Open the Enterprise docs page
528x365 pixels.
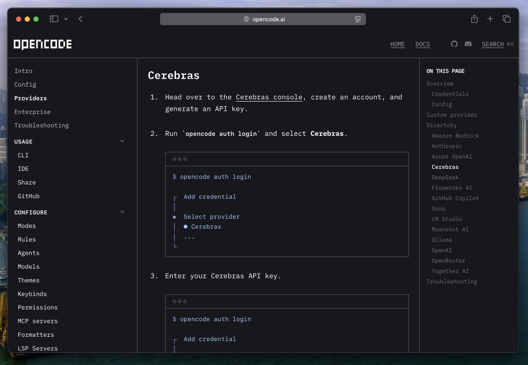tap(32, 112)
